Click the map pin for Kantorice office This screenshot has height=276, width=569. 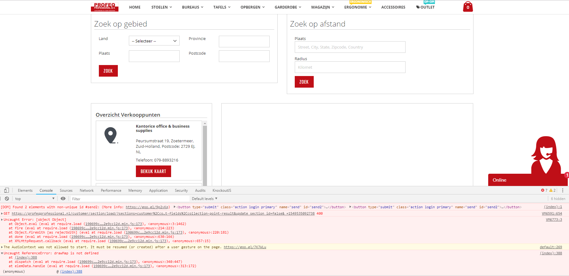pos(111,135)
